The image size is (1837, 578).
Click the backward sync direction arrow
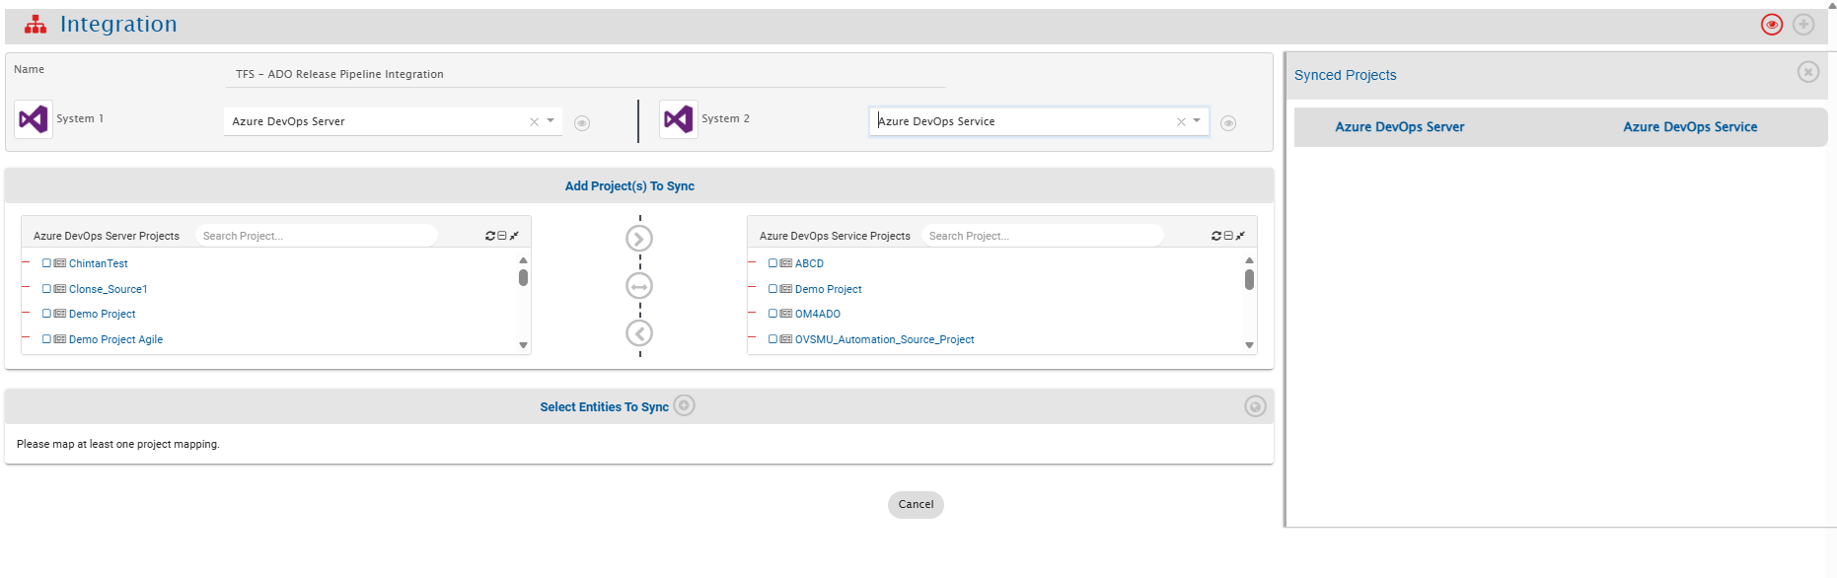click(x=639, y=333)
